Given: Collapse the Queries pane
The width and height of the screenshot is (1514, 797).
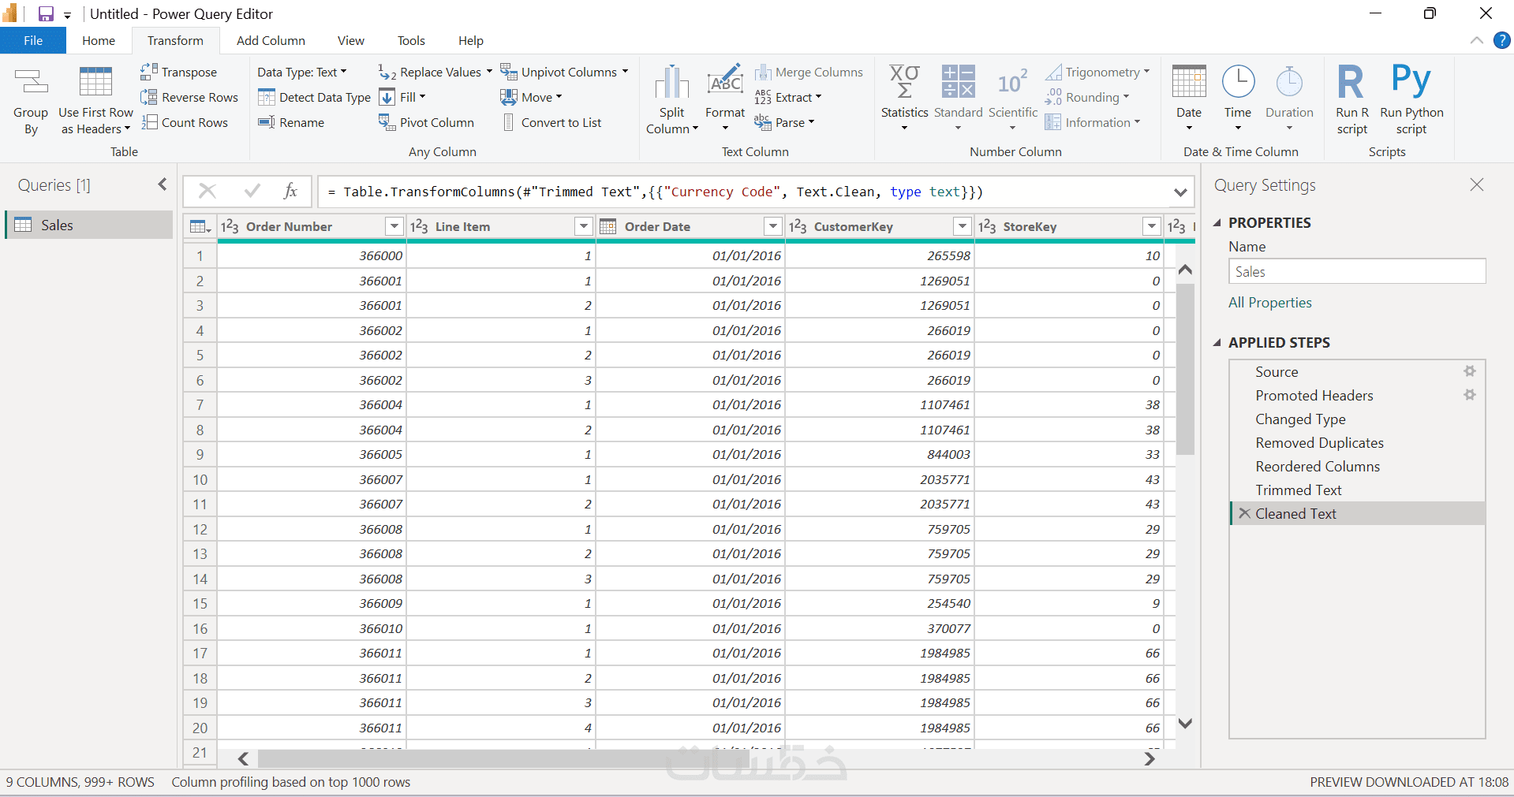Looking at the screenshot, I should 163,184.
